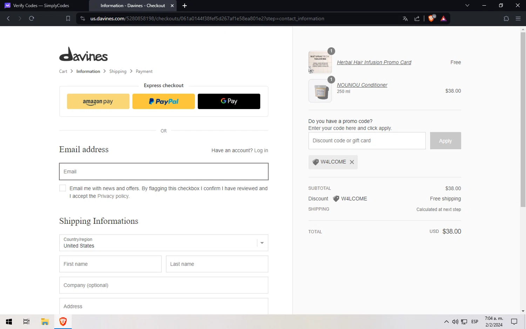526x329 pixels.
Task: Click the Davines logo
Action: (x=83, y=54)
